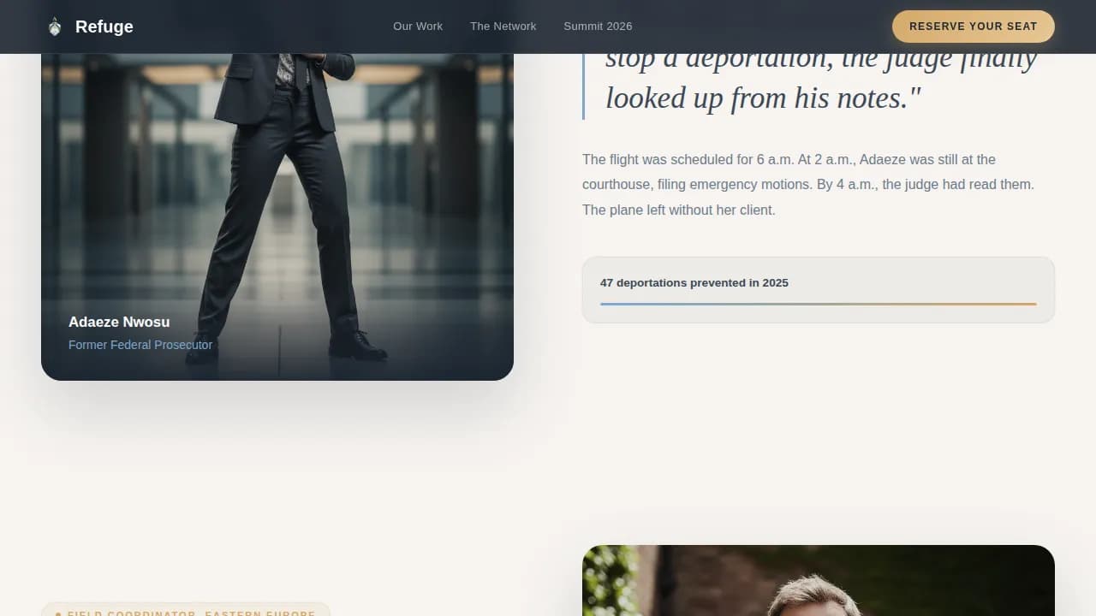Click the orange dot on the Field Coordinator badge

(x=58, y=613)
